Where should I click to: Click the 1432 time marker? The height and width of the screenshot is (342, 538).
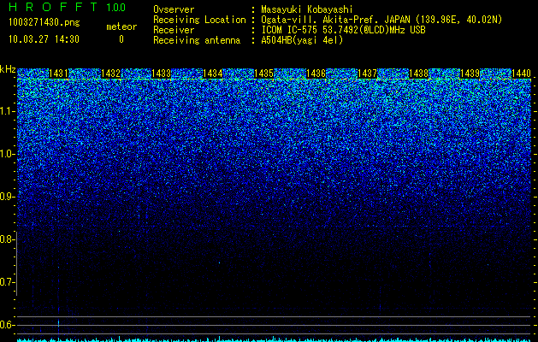tap(110, 74)
